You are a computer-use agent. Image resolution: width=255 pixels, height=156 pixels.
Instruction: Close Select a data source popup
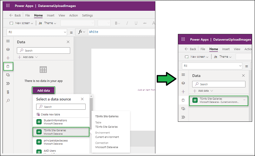(x=82, y=99)
